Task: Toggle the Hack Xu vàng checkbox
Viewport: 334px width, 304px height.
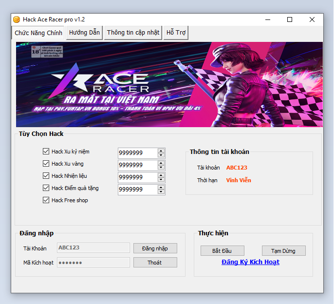Action: click(x=46, y=164)
